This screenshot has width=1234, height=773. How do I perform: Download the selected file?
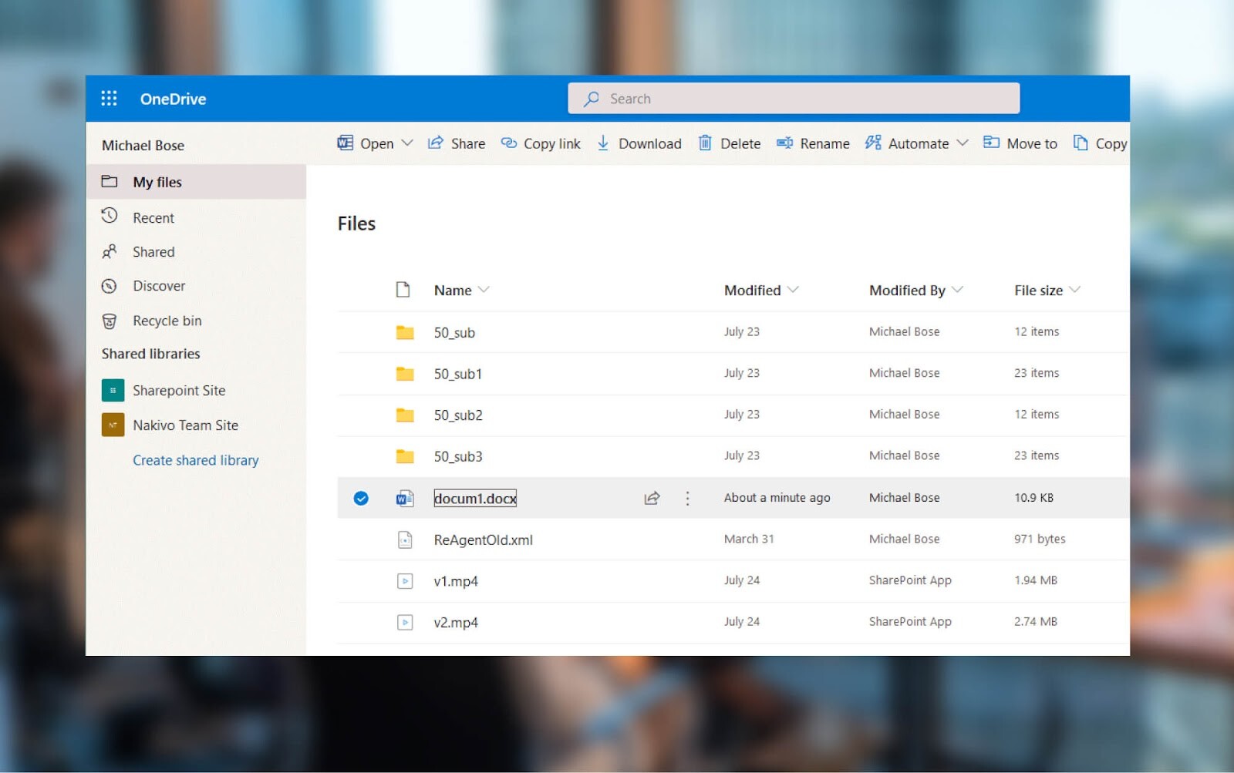639,143
